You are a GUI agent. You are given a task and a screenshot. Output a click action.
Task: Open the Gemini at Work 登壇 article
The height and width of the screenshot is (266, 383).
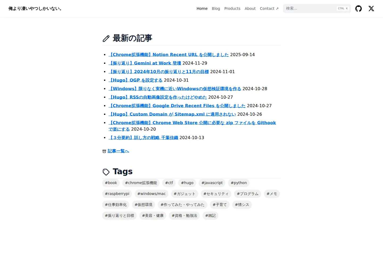145,63
